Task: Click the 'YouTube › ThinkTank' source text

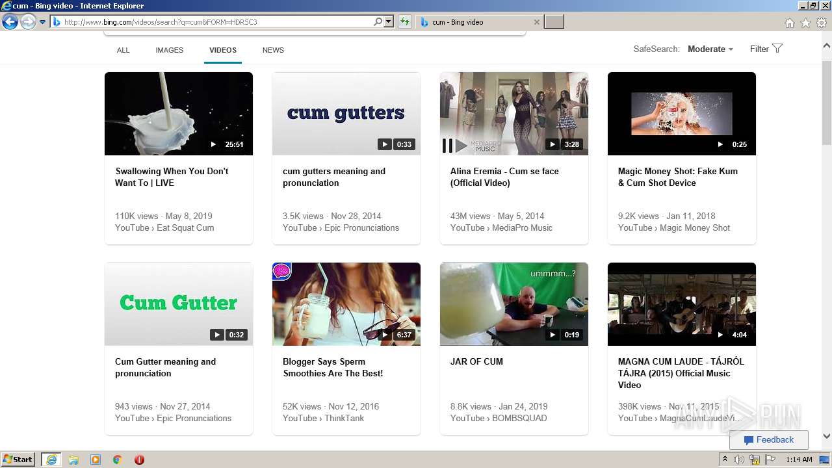Action: pos(324,418)
